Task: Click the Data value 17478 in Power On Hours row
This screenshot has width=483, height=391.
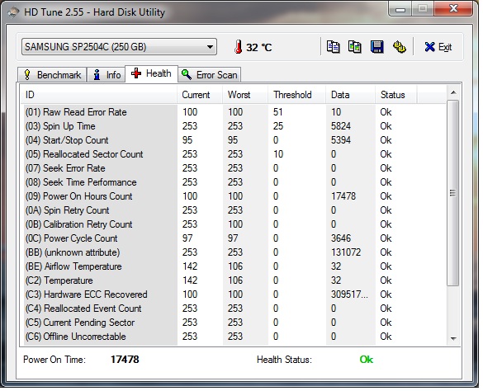Action: pos(343,196)
